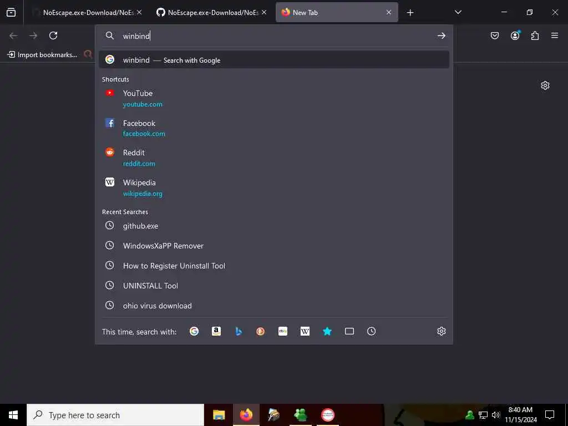Expand the list all tabs chevron
The image size is (568, 426).
click(x=458, y=12)
